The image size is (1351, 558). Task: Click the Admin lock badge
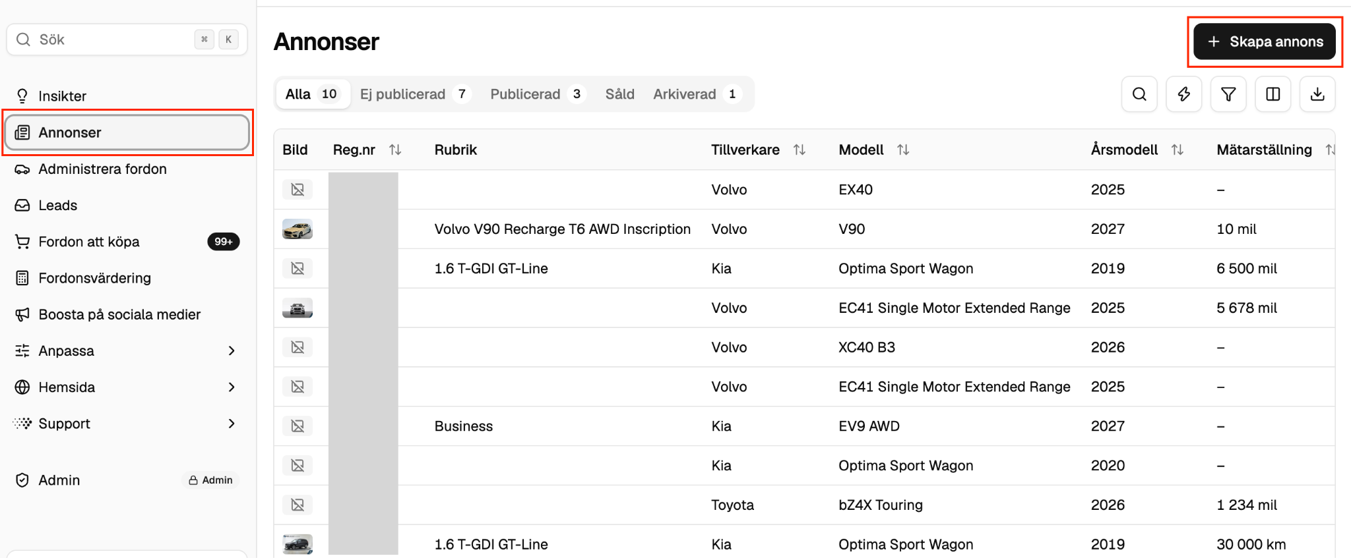coord(210,480)
